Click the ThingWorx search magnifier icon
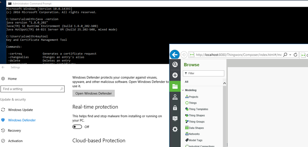The width and height of the screenshot is (308, 147). click(x=175, y=64)
